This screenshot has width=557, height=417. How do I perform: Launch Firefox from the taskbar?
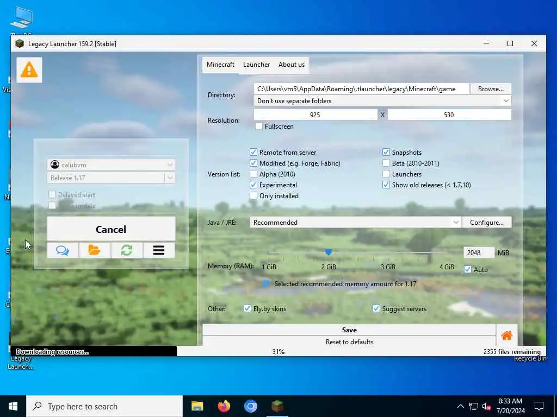point(224,406)
